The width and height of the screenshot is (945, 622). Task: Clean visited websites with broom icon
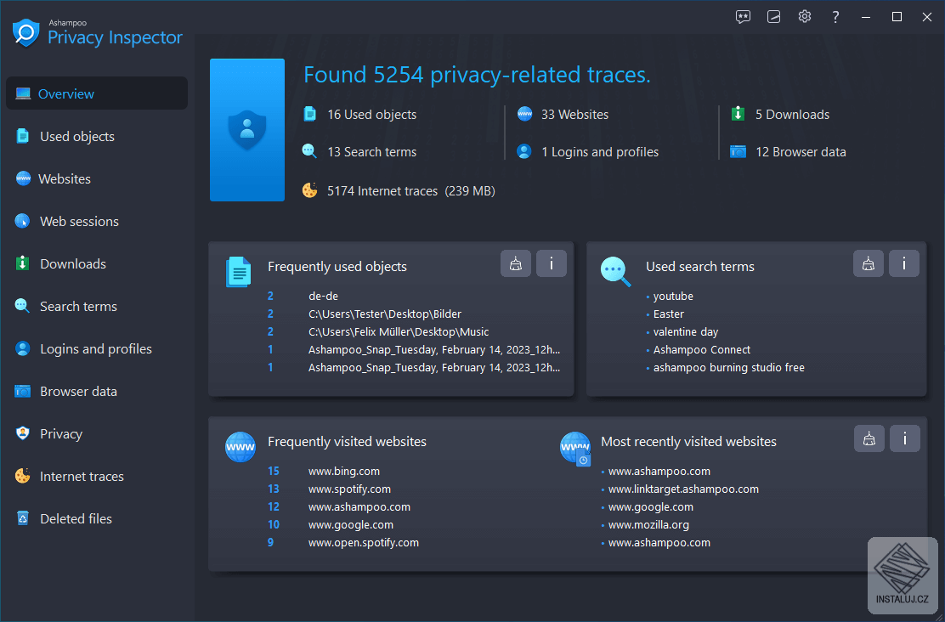[x=869, y=438]
